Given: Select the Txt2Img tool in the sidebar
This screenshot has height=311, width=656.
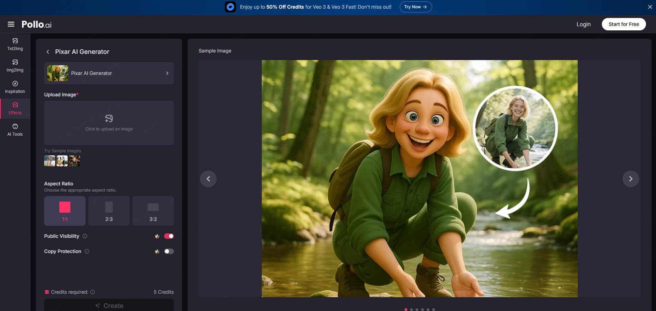Looking at the screenshot, I should [15, 44].
